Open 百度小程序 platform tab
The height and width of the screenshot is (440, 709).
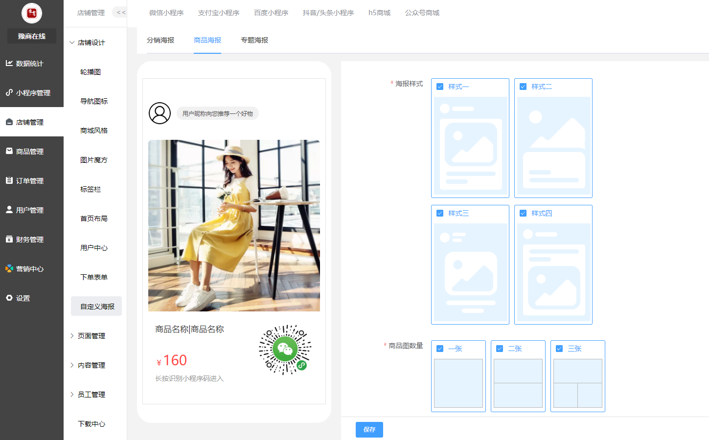pyautogui.click(x=271, y=13)
